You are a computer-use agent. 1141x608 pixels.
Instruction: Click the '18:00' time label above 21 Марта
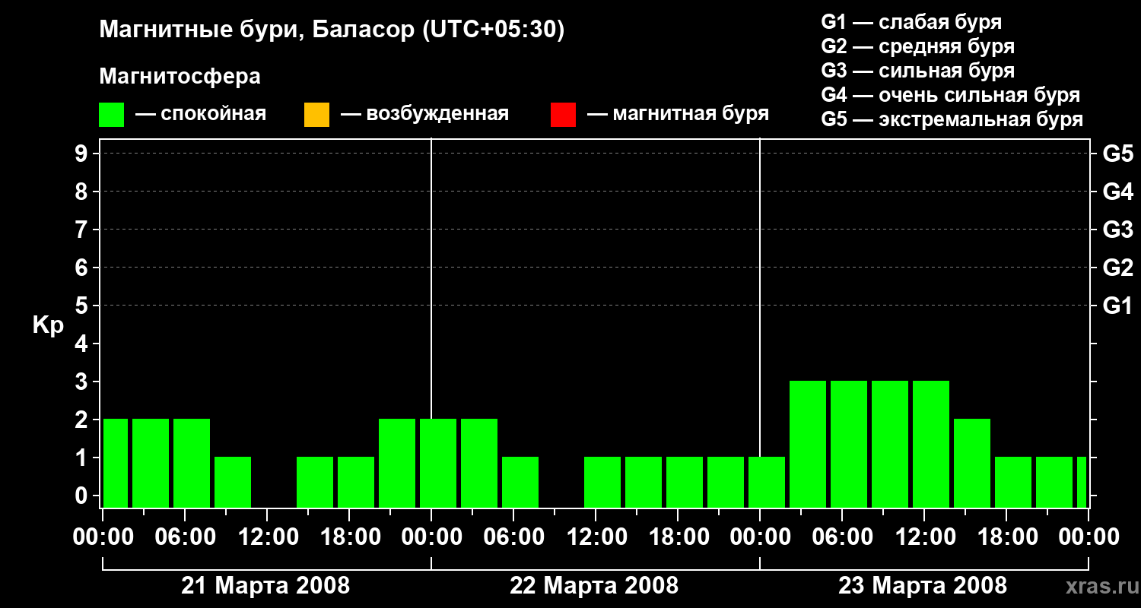pyautogui.click(x=349, y=537)
